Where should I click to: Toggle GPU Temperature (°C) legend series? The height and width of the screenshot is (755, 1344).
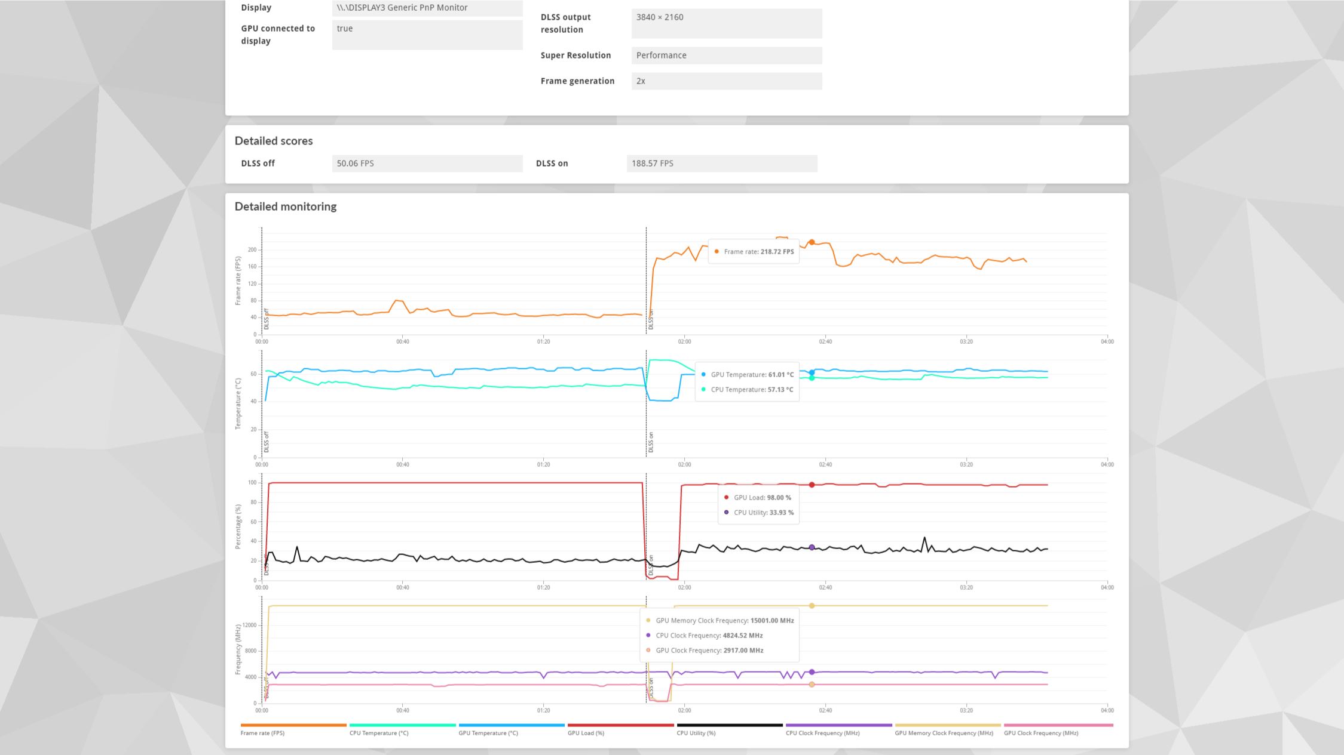coord(488,732)
